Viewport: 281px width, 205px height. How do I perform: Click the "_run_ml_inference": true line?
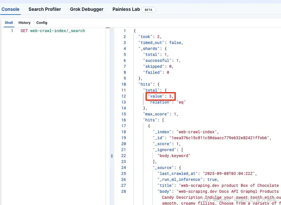click(188, 180)
